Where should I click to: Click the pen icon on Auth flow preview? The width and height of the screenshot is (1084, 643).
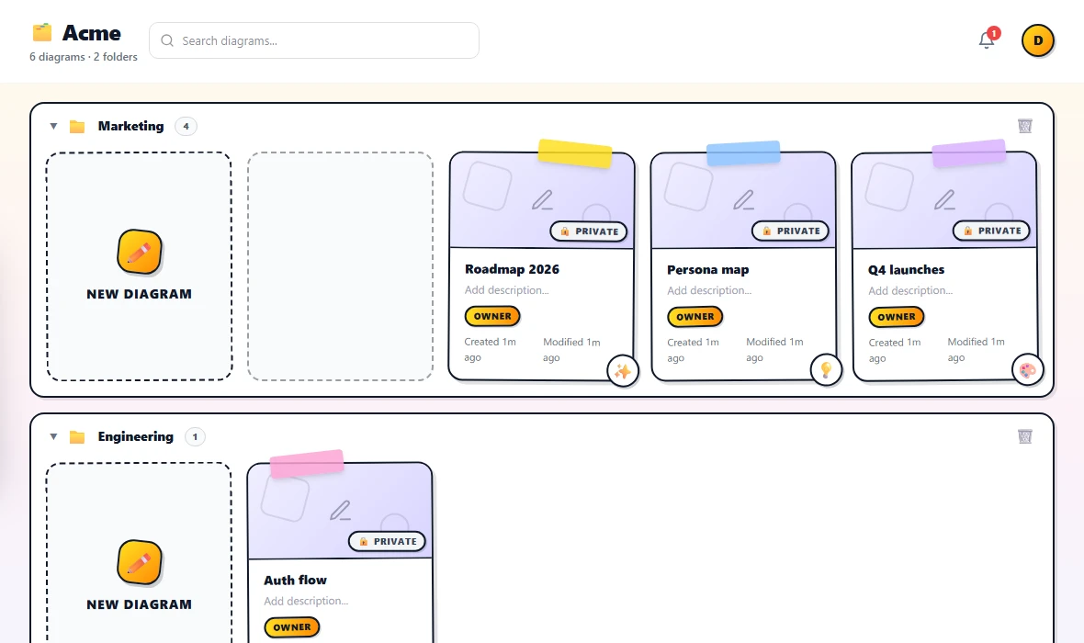pyautogui.click(x=340, y=511)
